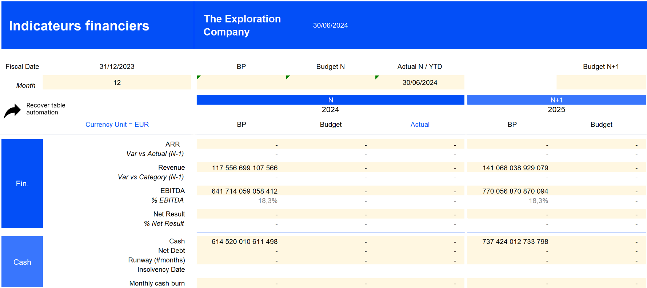Click the year 2025 label

tap(556, 110)
